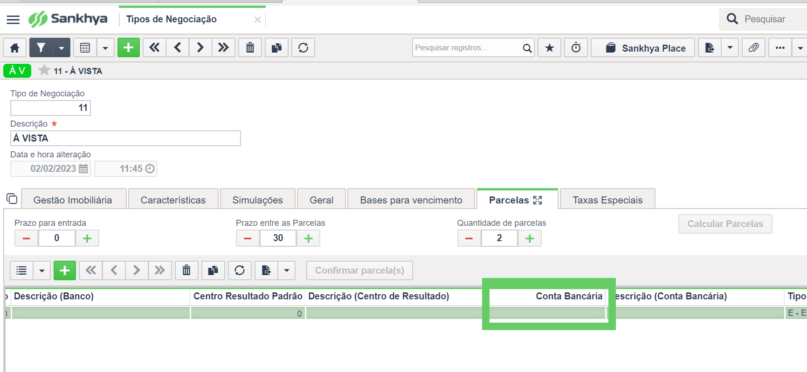Decrease Prazo entre as Parcelas value
Viewport: 807px width, 372px height.
(x=248, y=238)
